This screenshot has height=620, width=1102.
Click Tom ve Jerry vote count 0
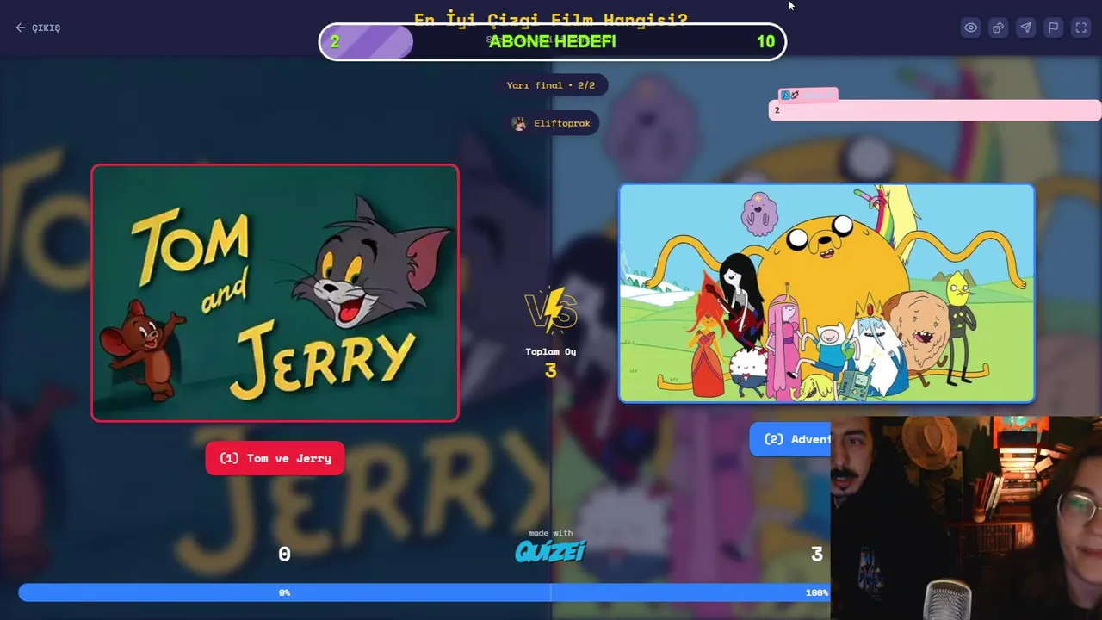click(x=284, y=555)
